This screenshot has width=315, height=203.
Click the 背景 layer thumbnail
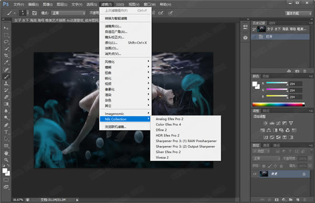(x=264, y=174)
